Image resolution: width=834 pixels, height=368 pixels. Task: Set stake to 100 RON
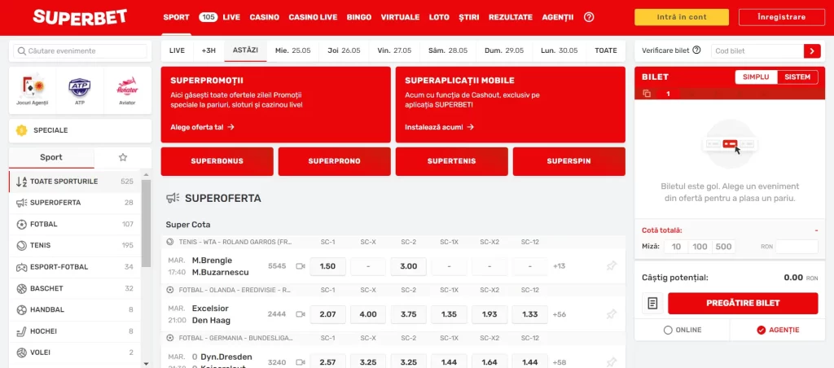(700, 246)
